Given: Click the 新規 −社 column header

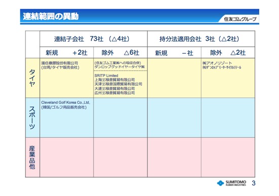Looking at the screenshot, I should coord(175,53).
